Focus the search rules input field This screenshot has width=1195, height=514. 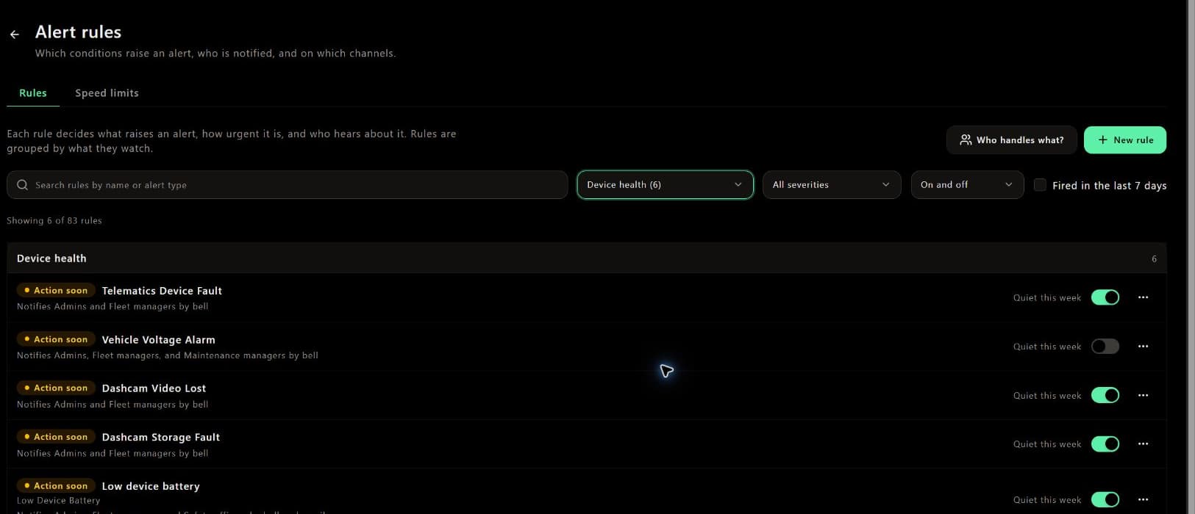(287, 185)
